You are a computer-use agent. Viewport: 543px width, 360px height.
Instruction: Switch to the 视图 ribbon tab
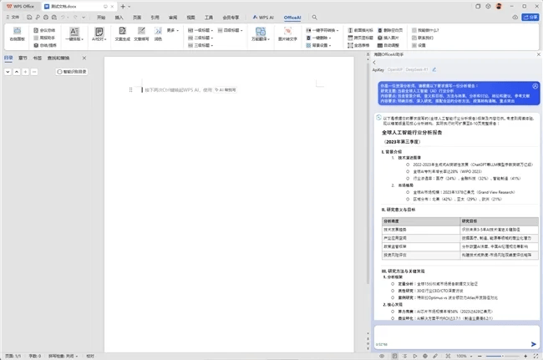(190, 18)
